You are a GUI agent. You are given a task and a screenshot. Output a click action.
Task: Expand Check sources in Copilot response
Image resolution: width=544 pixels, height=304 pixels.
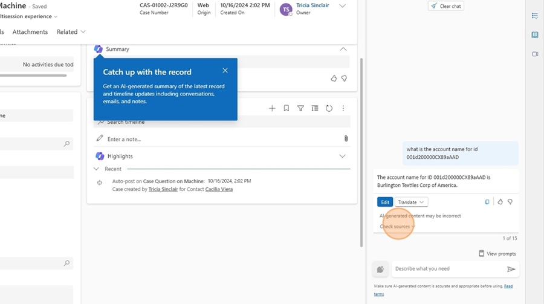click(x=397, y=227)
